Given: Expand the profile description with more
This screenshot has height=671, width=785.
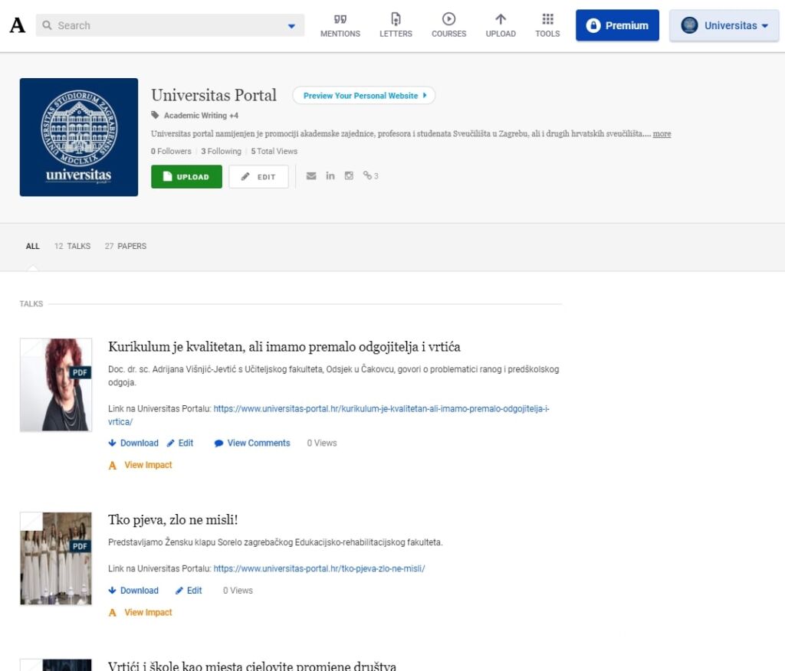Looking at the screenshot, I should click(662, 133).
